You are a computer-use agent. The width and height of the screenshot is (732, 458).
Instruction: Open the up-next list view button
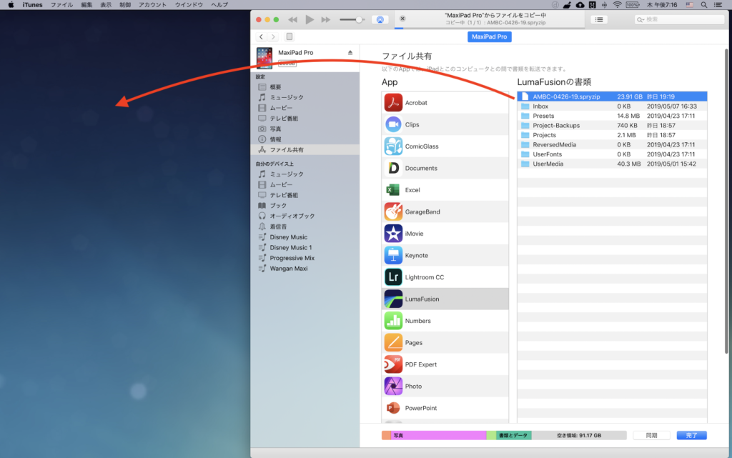[x=599, y=19]
